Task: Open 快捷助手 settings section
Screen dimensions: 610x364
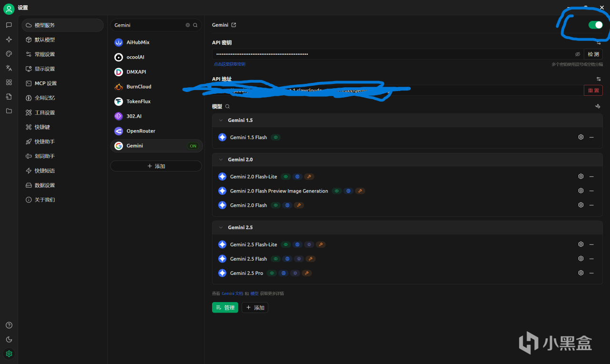Action: point(62,142)
